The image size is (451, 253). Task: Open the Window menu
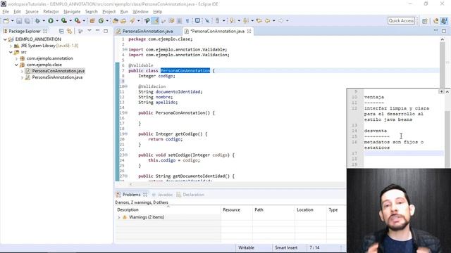coord(140,11)
